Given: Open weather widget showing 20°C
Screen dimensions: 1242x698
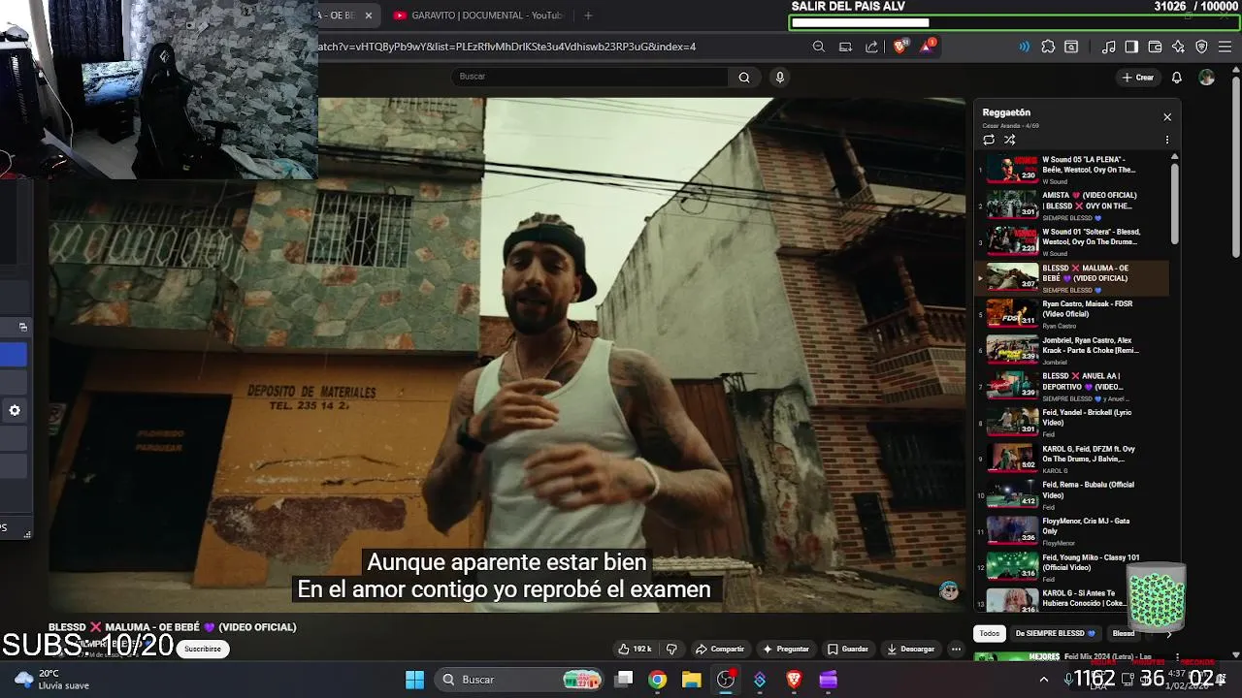Looking at the screenshot, I should pos(52,680).
